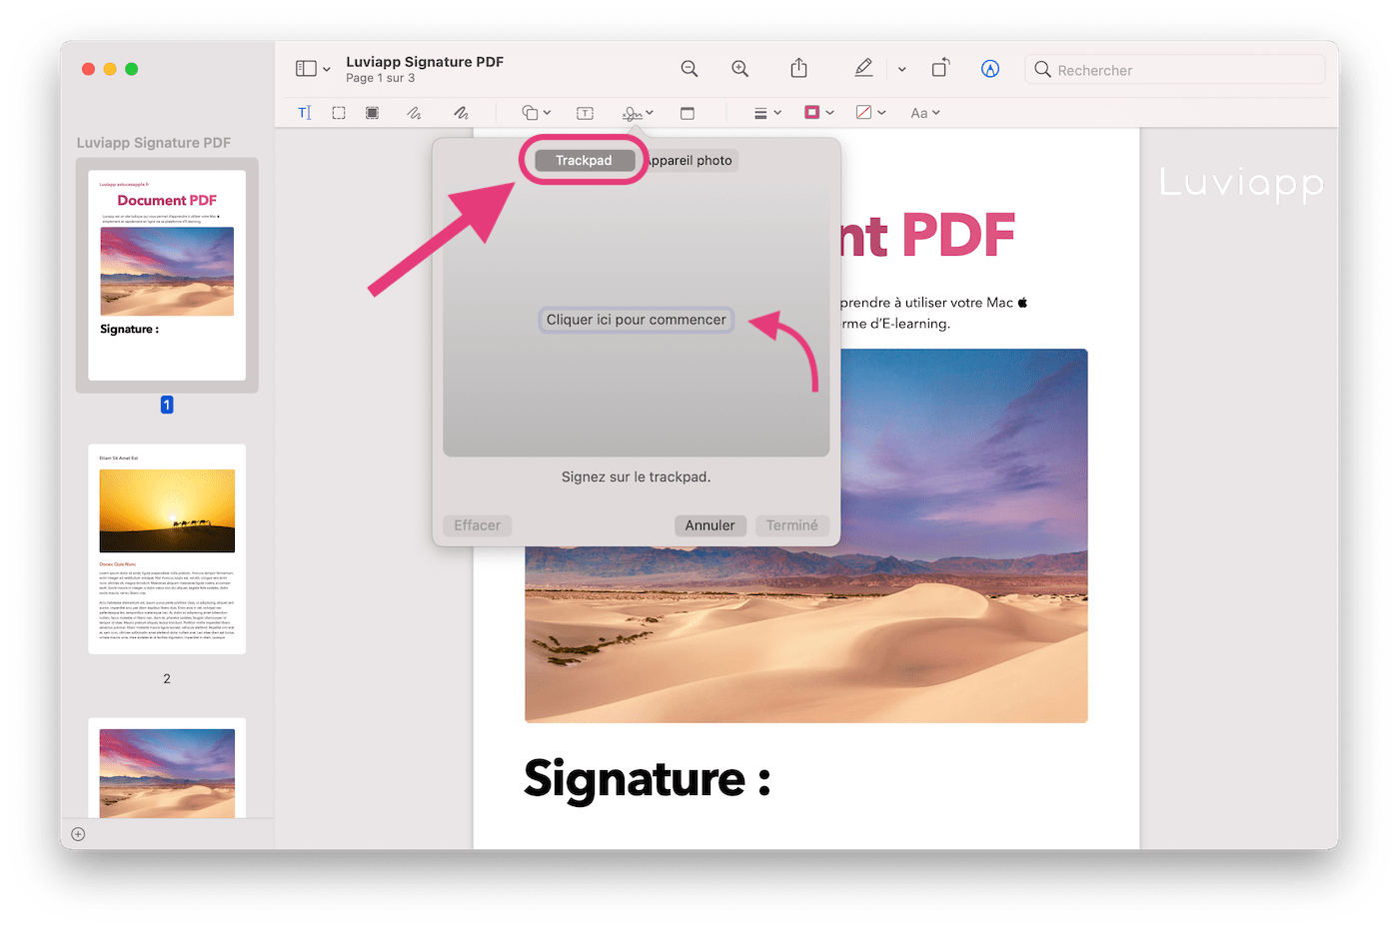Zoom out of the document
This screenshot has height=929, width=1399.
coord(690,69)
